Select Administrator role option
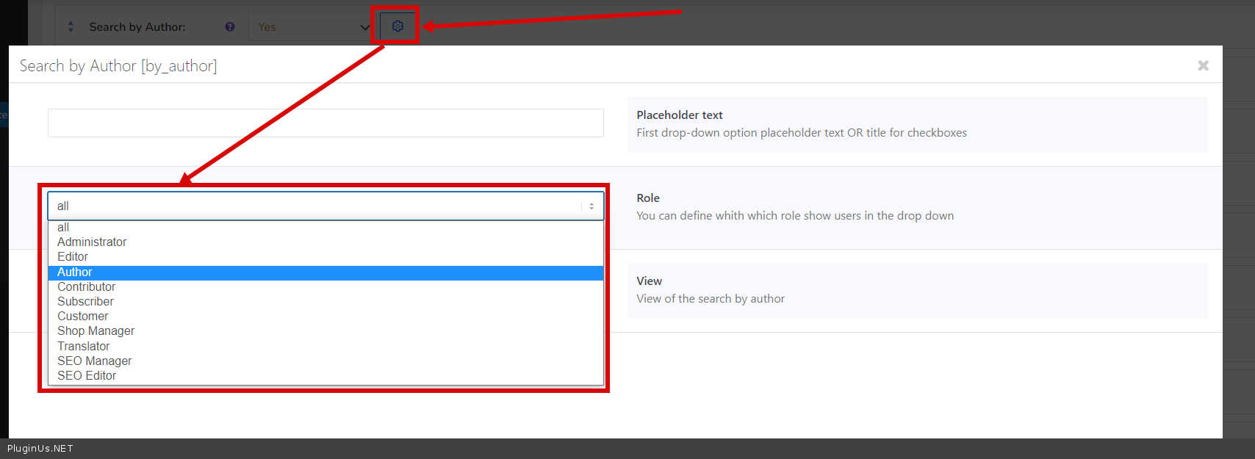 [x=92, y=242]
